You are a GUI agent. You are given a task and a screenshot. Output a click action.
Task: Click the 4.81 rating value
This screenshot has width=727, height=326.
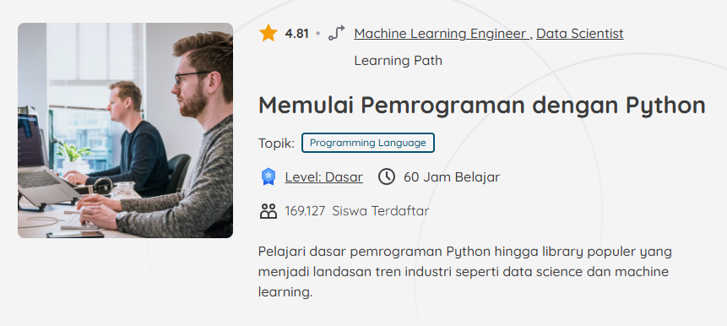point(296,34)
